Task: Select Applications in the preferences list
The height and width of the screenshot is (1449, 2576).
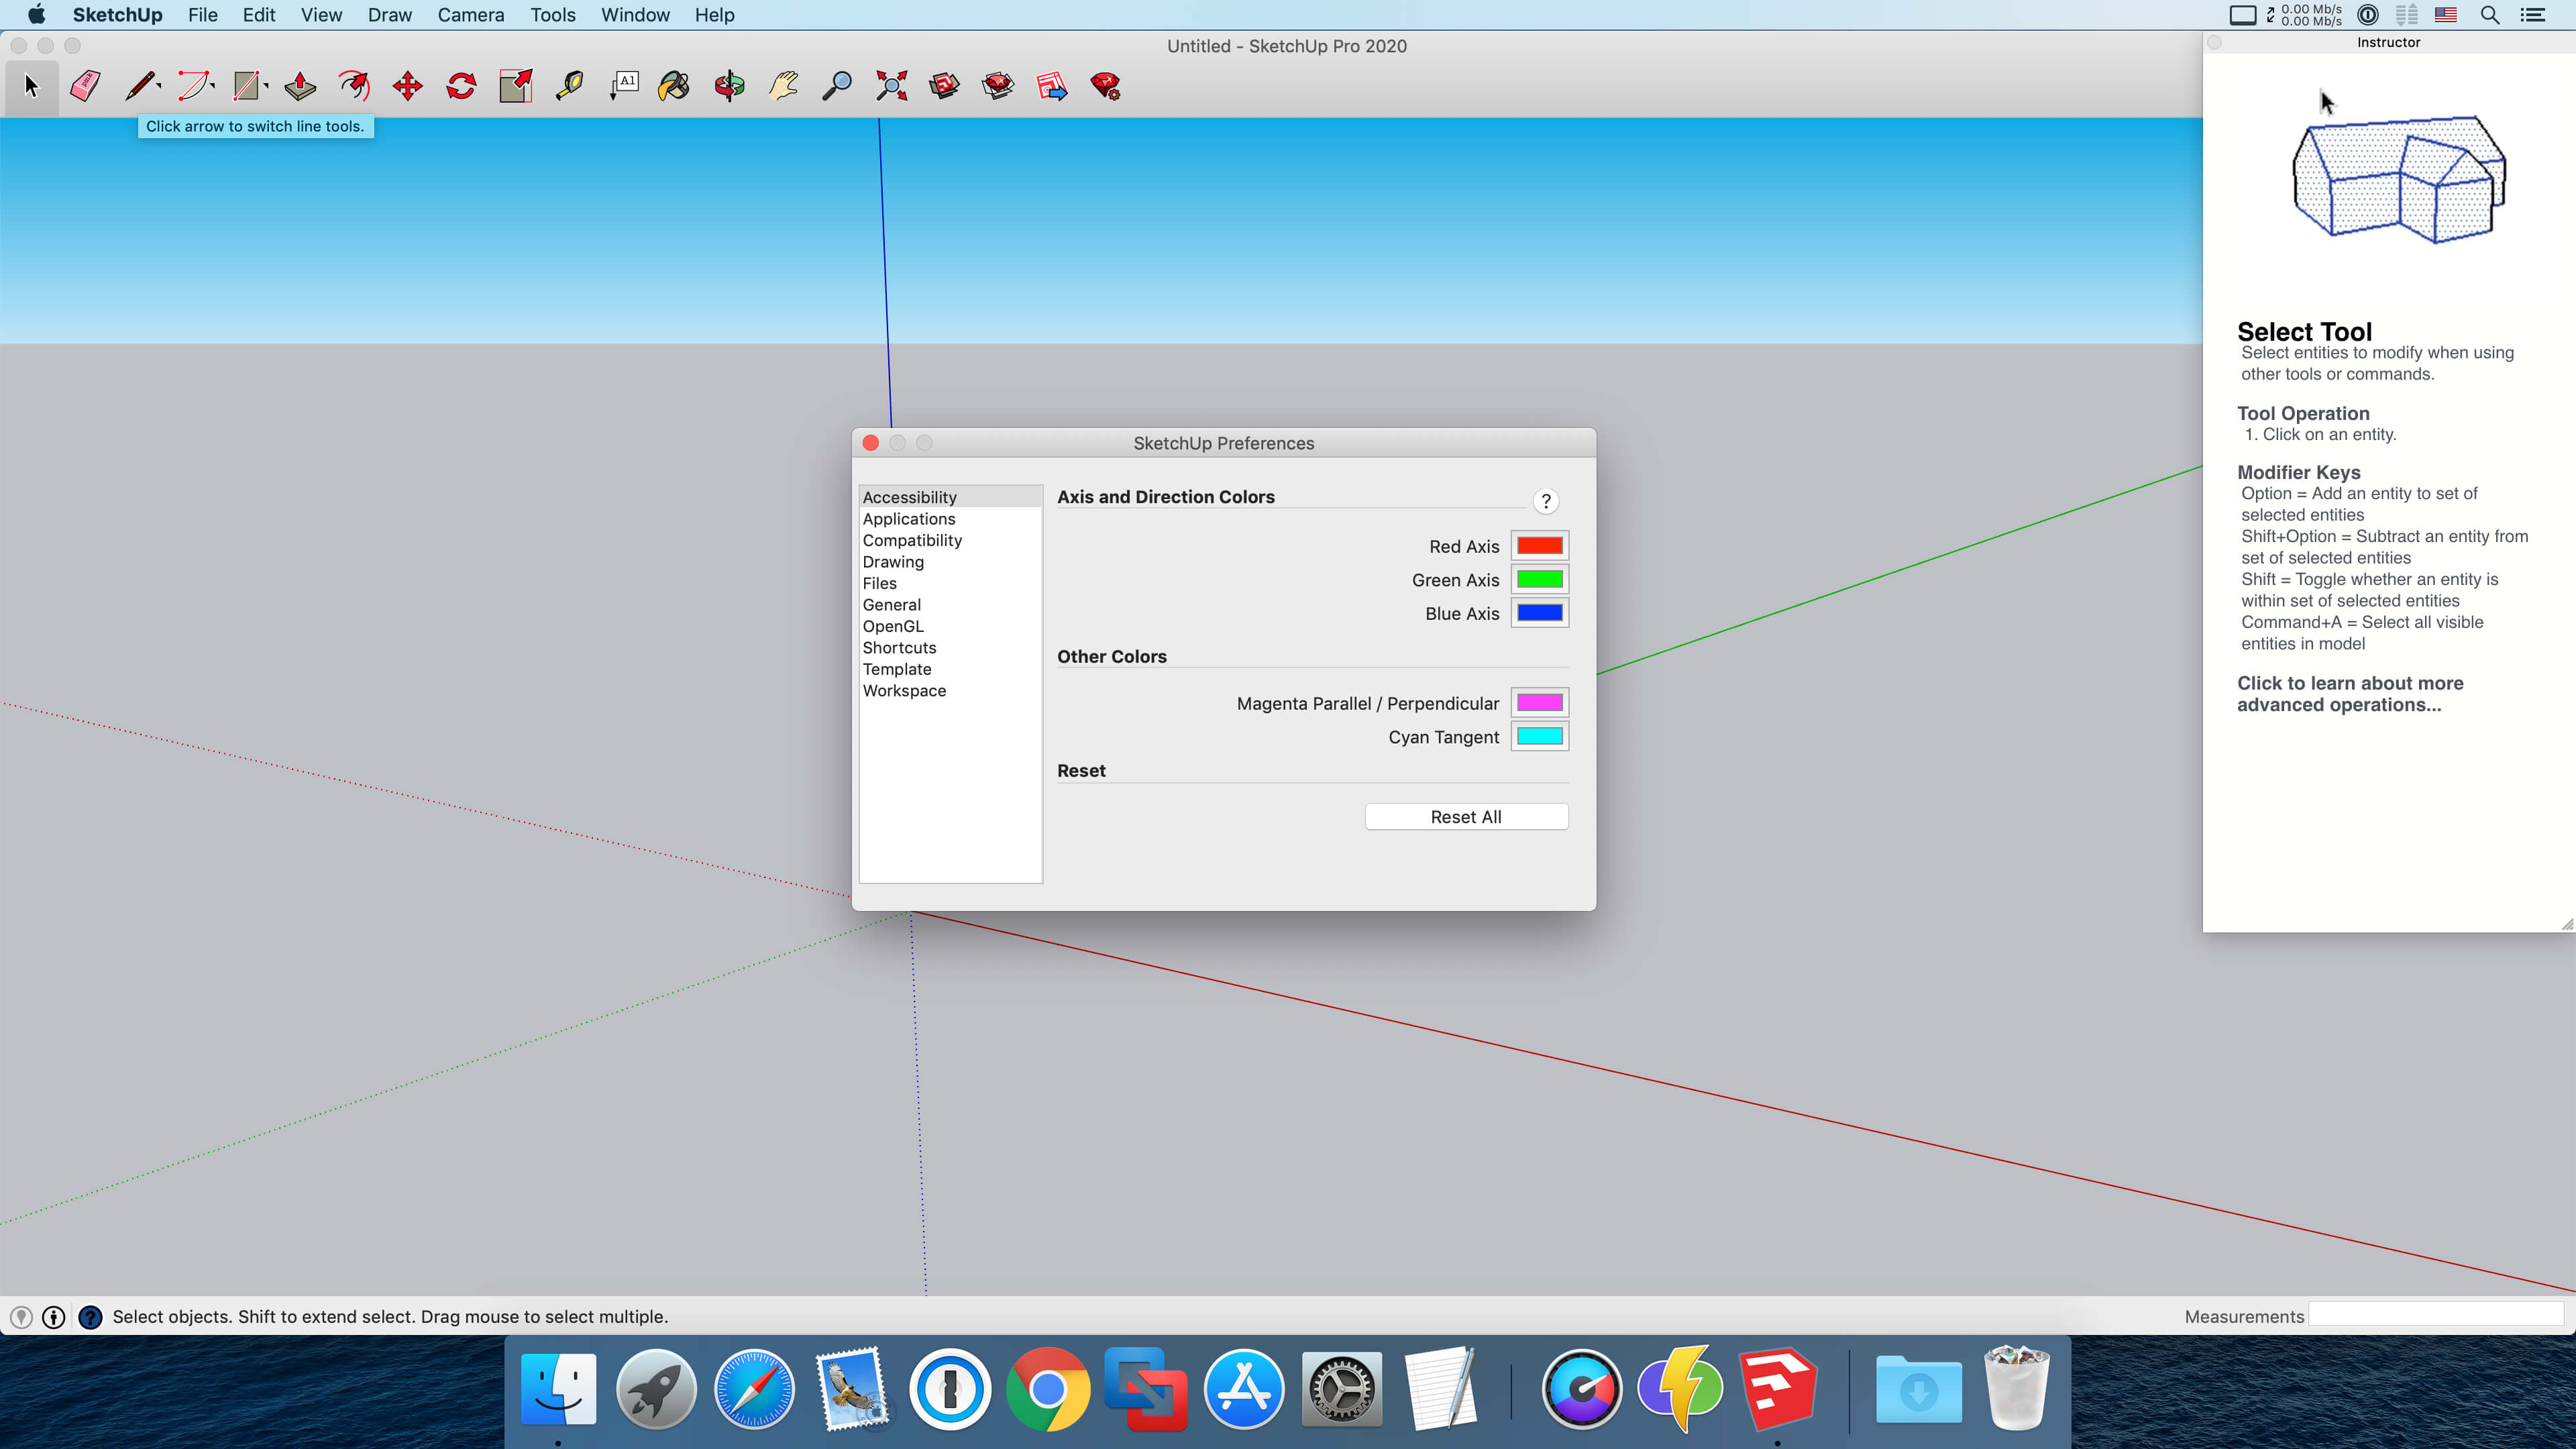Action: (950, 519)
